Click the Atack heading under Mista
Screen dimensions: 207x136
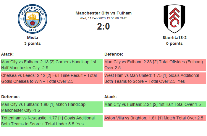[7, 54]
